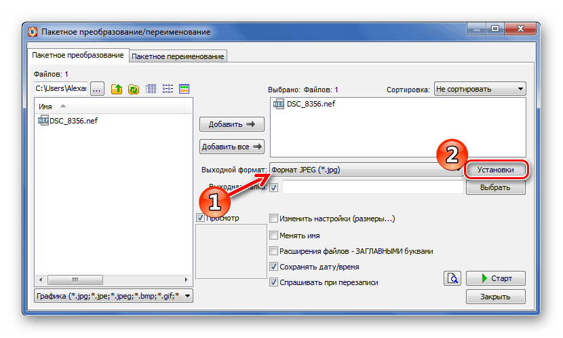Enable Изменить настройки (размеры...) checkbox

tap(273, 219)
